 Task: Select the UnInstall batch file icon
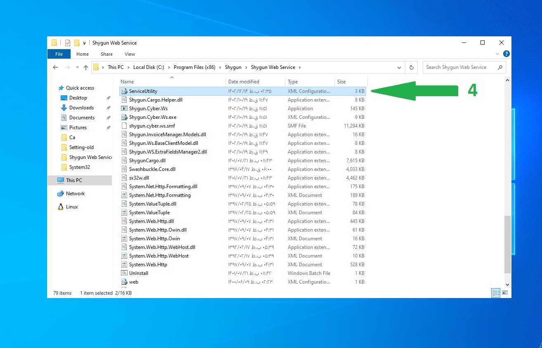point(124,273)
